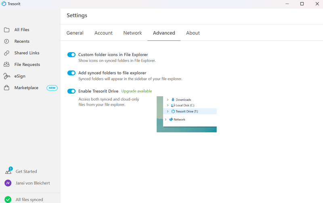Viewport: 323px width, 203px height.
Task: Expand Tresorit Drive (T:) chevron in preview
Action: coord(168,111)
